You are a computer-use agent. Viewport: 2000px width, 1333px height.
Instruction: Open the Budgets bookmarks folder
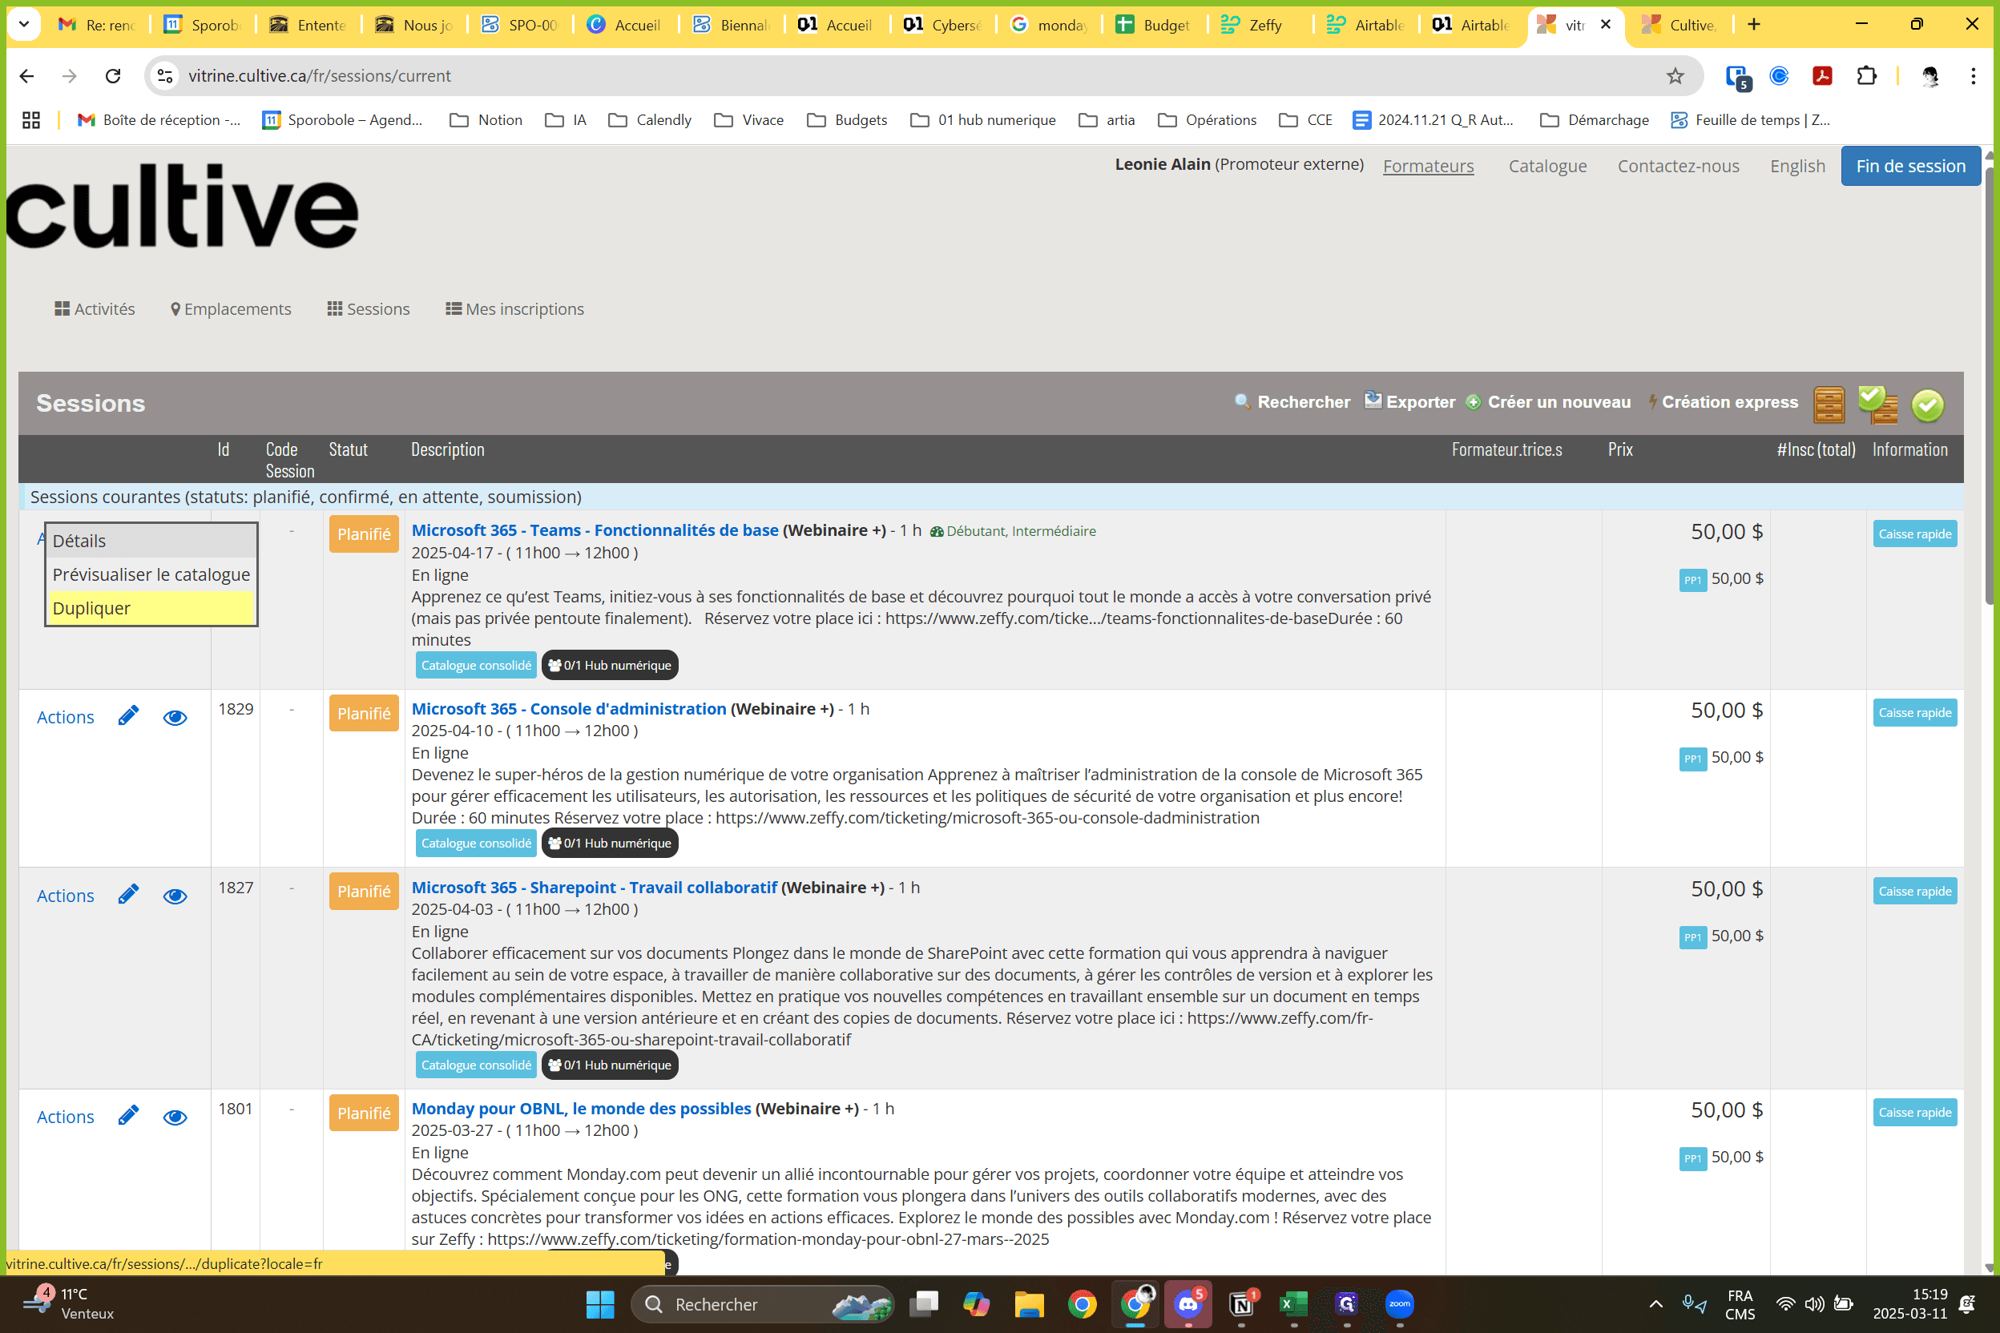[847, 120]
